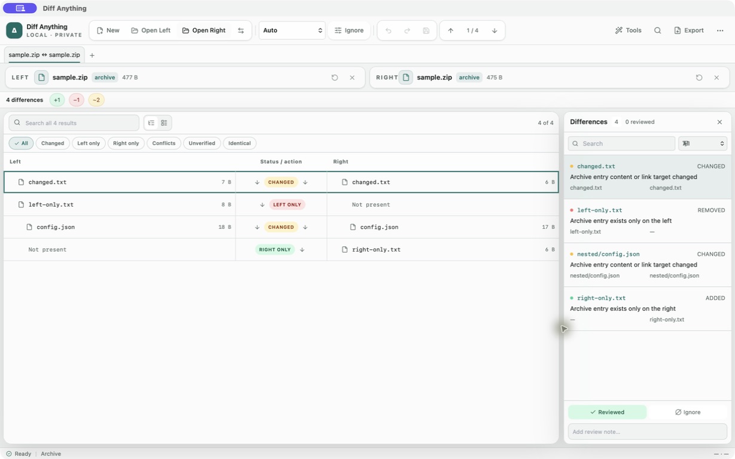This screenshot has width=735, height=459.
Task: Click the green +1 added badge
Action: [x=57, y=100]
